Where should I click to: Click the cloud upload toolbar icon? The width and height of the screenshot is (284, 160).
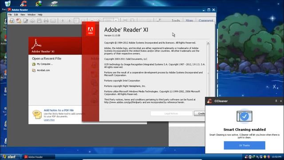32,21
